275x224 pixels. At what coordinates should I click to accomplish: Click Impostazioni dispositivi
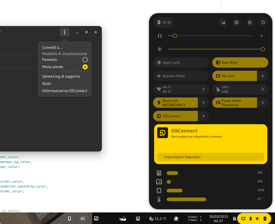(x=211, y=157)
